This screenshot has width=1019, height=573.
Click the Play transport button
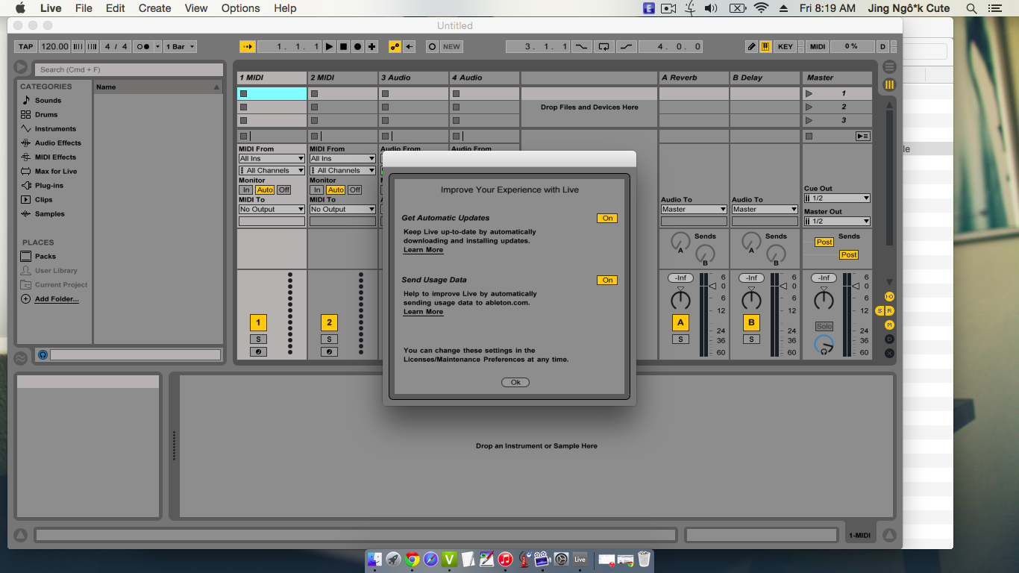pos(330,46)
